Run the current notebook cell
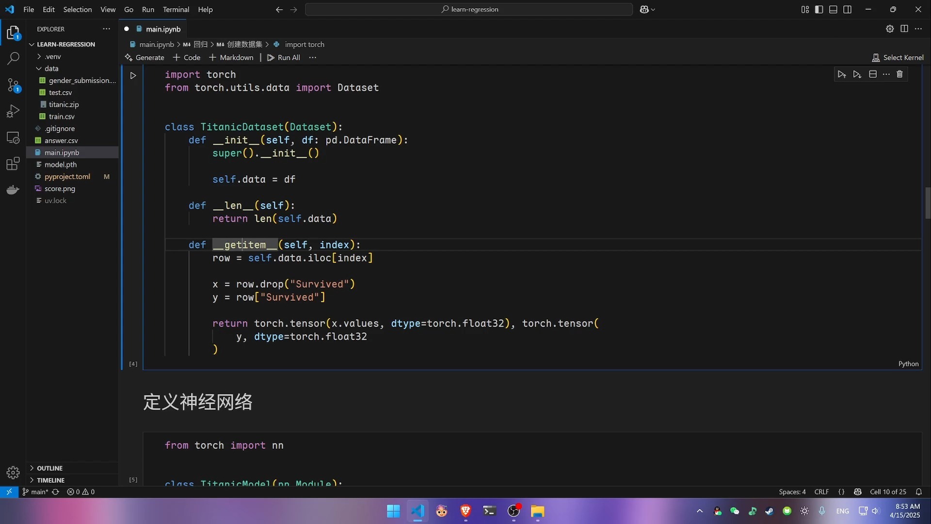Viewport: 931px width, 524px height. coord(133,76)
